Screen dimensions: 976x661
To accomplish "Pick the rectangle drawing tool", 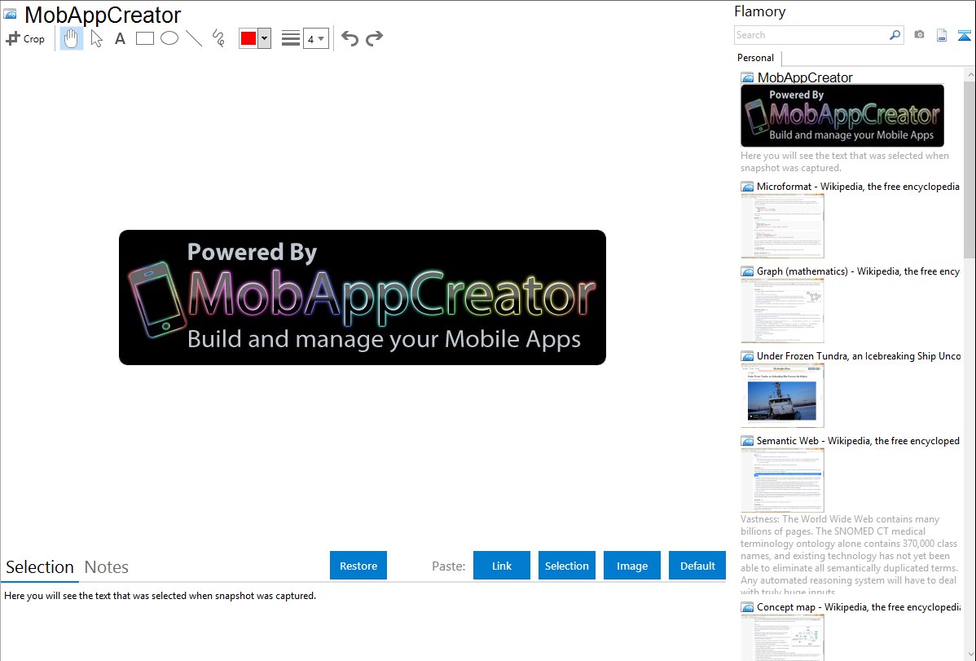I will [144, 38].
